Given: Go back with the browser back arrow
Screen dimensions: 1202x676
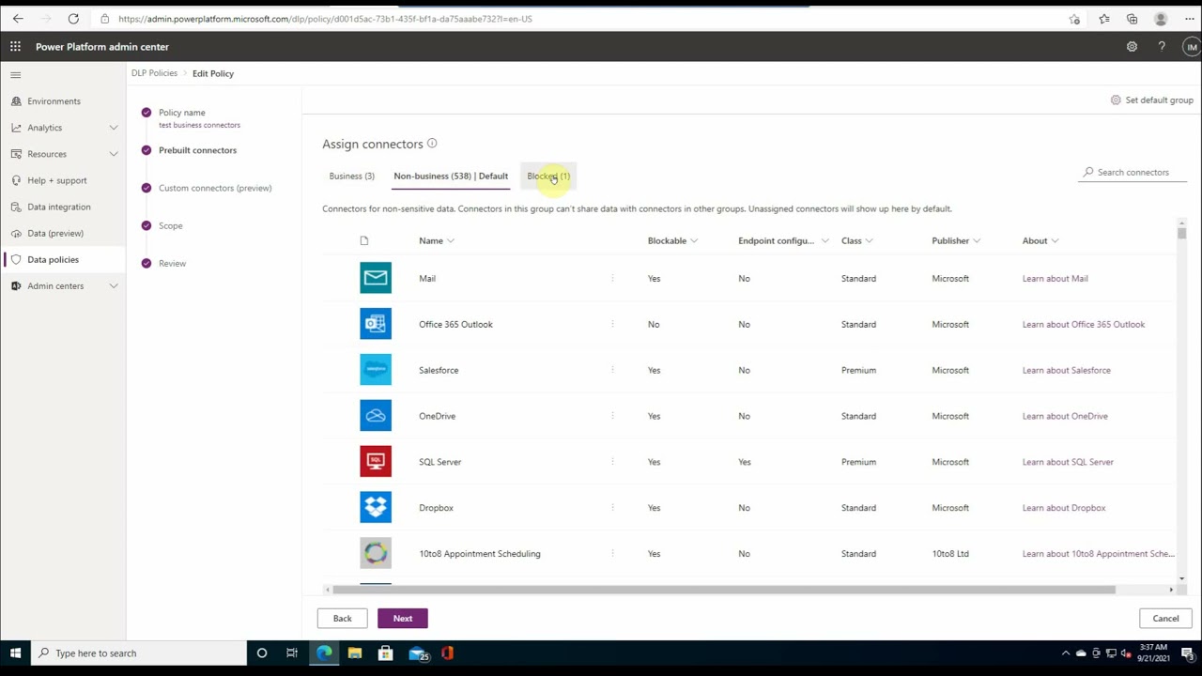Looking at the screenshot, I should [x=18, y=19].
